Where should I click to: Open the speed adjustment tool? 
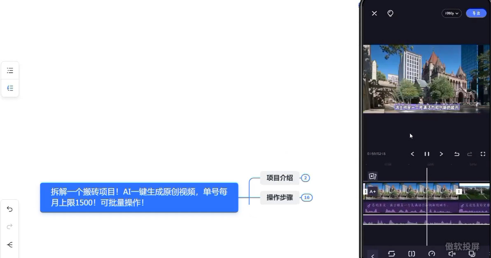coord(432,253)
